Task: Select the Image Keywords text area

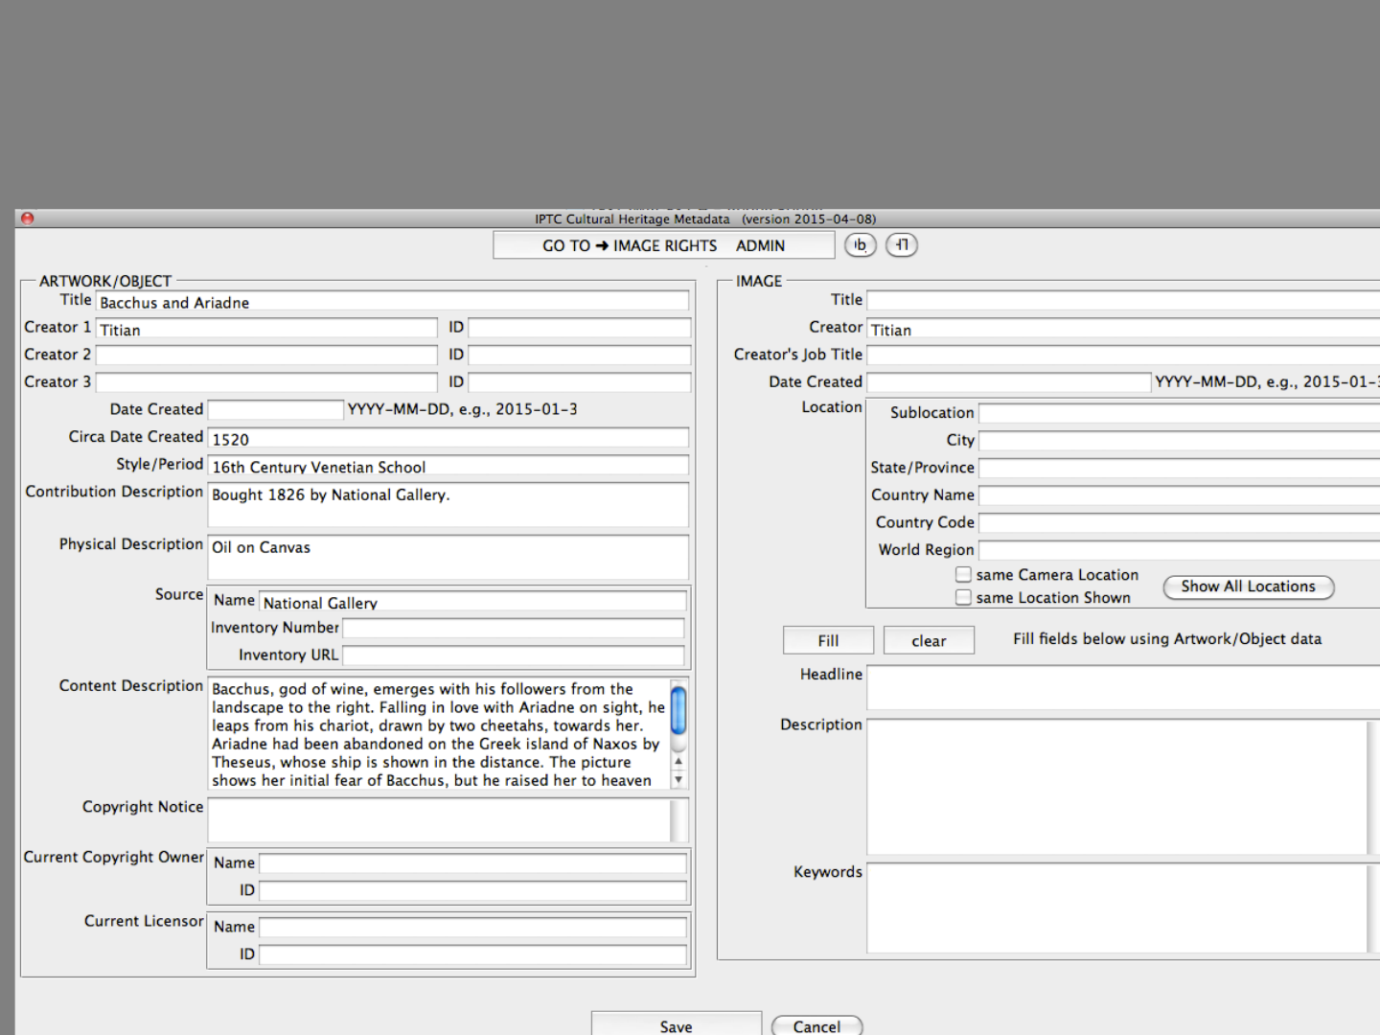Action: (x=1116, y=908)
